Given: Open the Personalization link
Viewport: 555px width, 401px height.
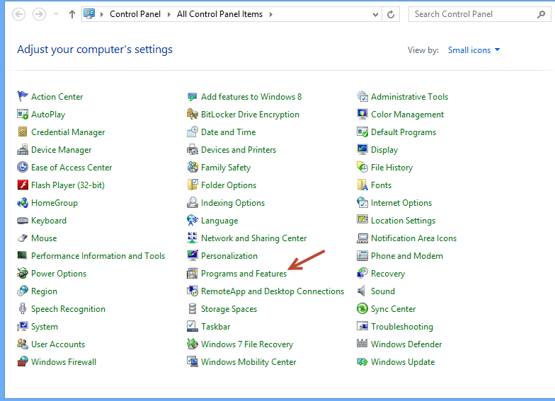Looking at the screenshot, I should [229, 256].
